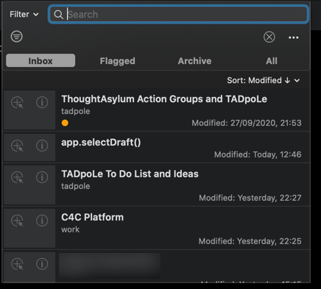Switch to the Inbox tab
Viewport: 321px width, 289px height.
40,60
